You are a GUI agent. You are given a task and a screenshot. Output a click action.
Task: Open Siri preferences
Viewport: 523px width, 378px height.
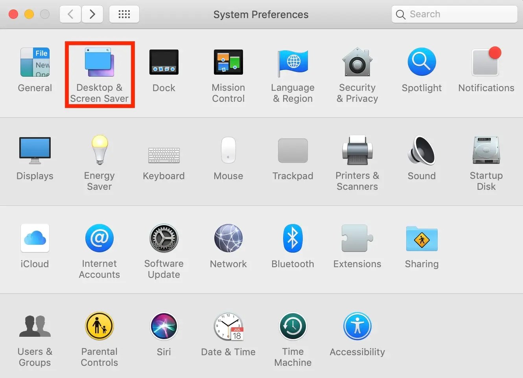pyautogui.click(x=164, y=327)
